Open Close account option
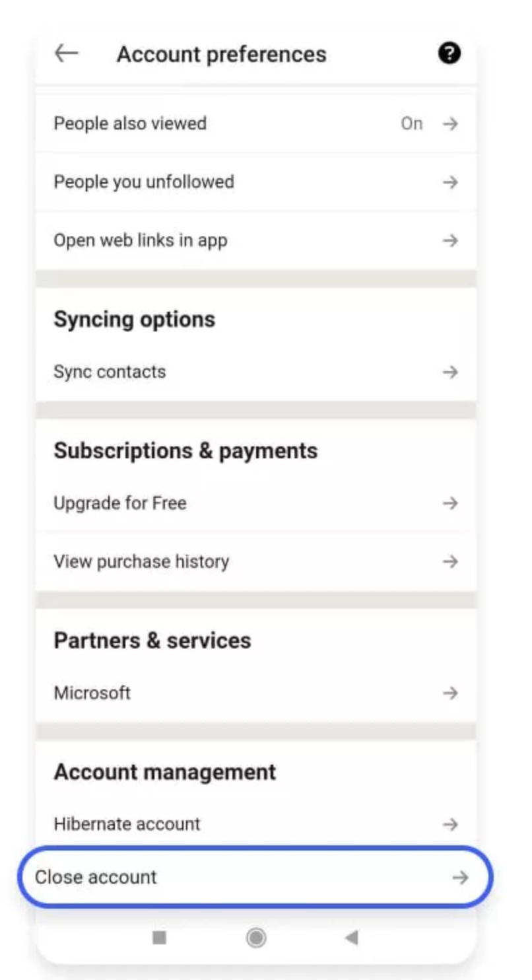532x980 pixels. click(x=96, y=877)
